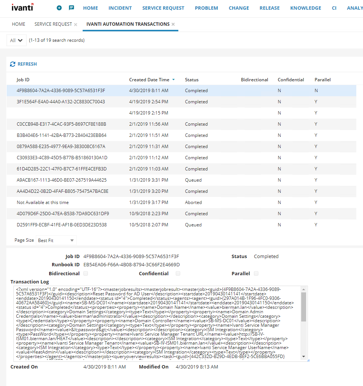Select row C30933E3-4C89-45D5-B77B-B51860130A1D
Image resolution: width=363 pixels, height=386 pixels.
click(181, 158)
